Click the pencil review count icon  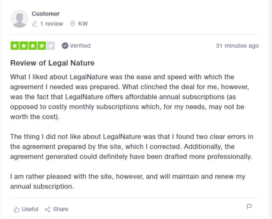[x=35, y=24]
